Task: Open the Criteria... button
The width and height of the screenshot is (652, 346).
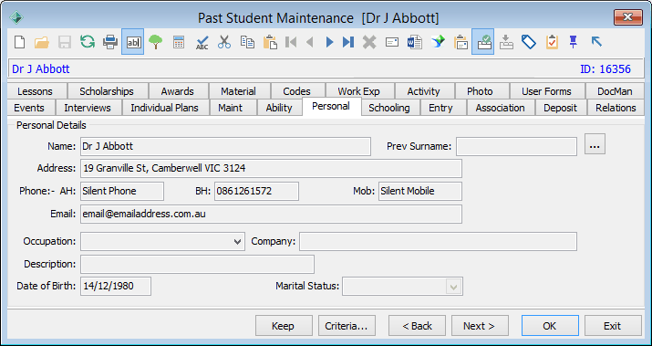Action: click(347, 326)
